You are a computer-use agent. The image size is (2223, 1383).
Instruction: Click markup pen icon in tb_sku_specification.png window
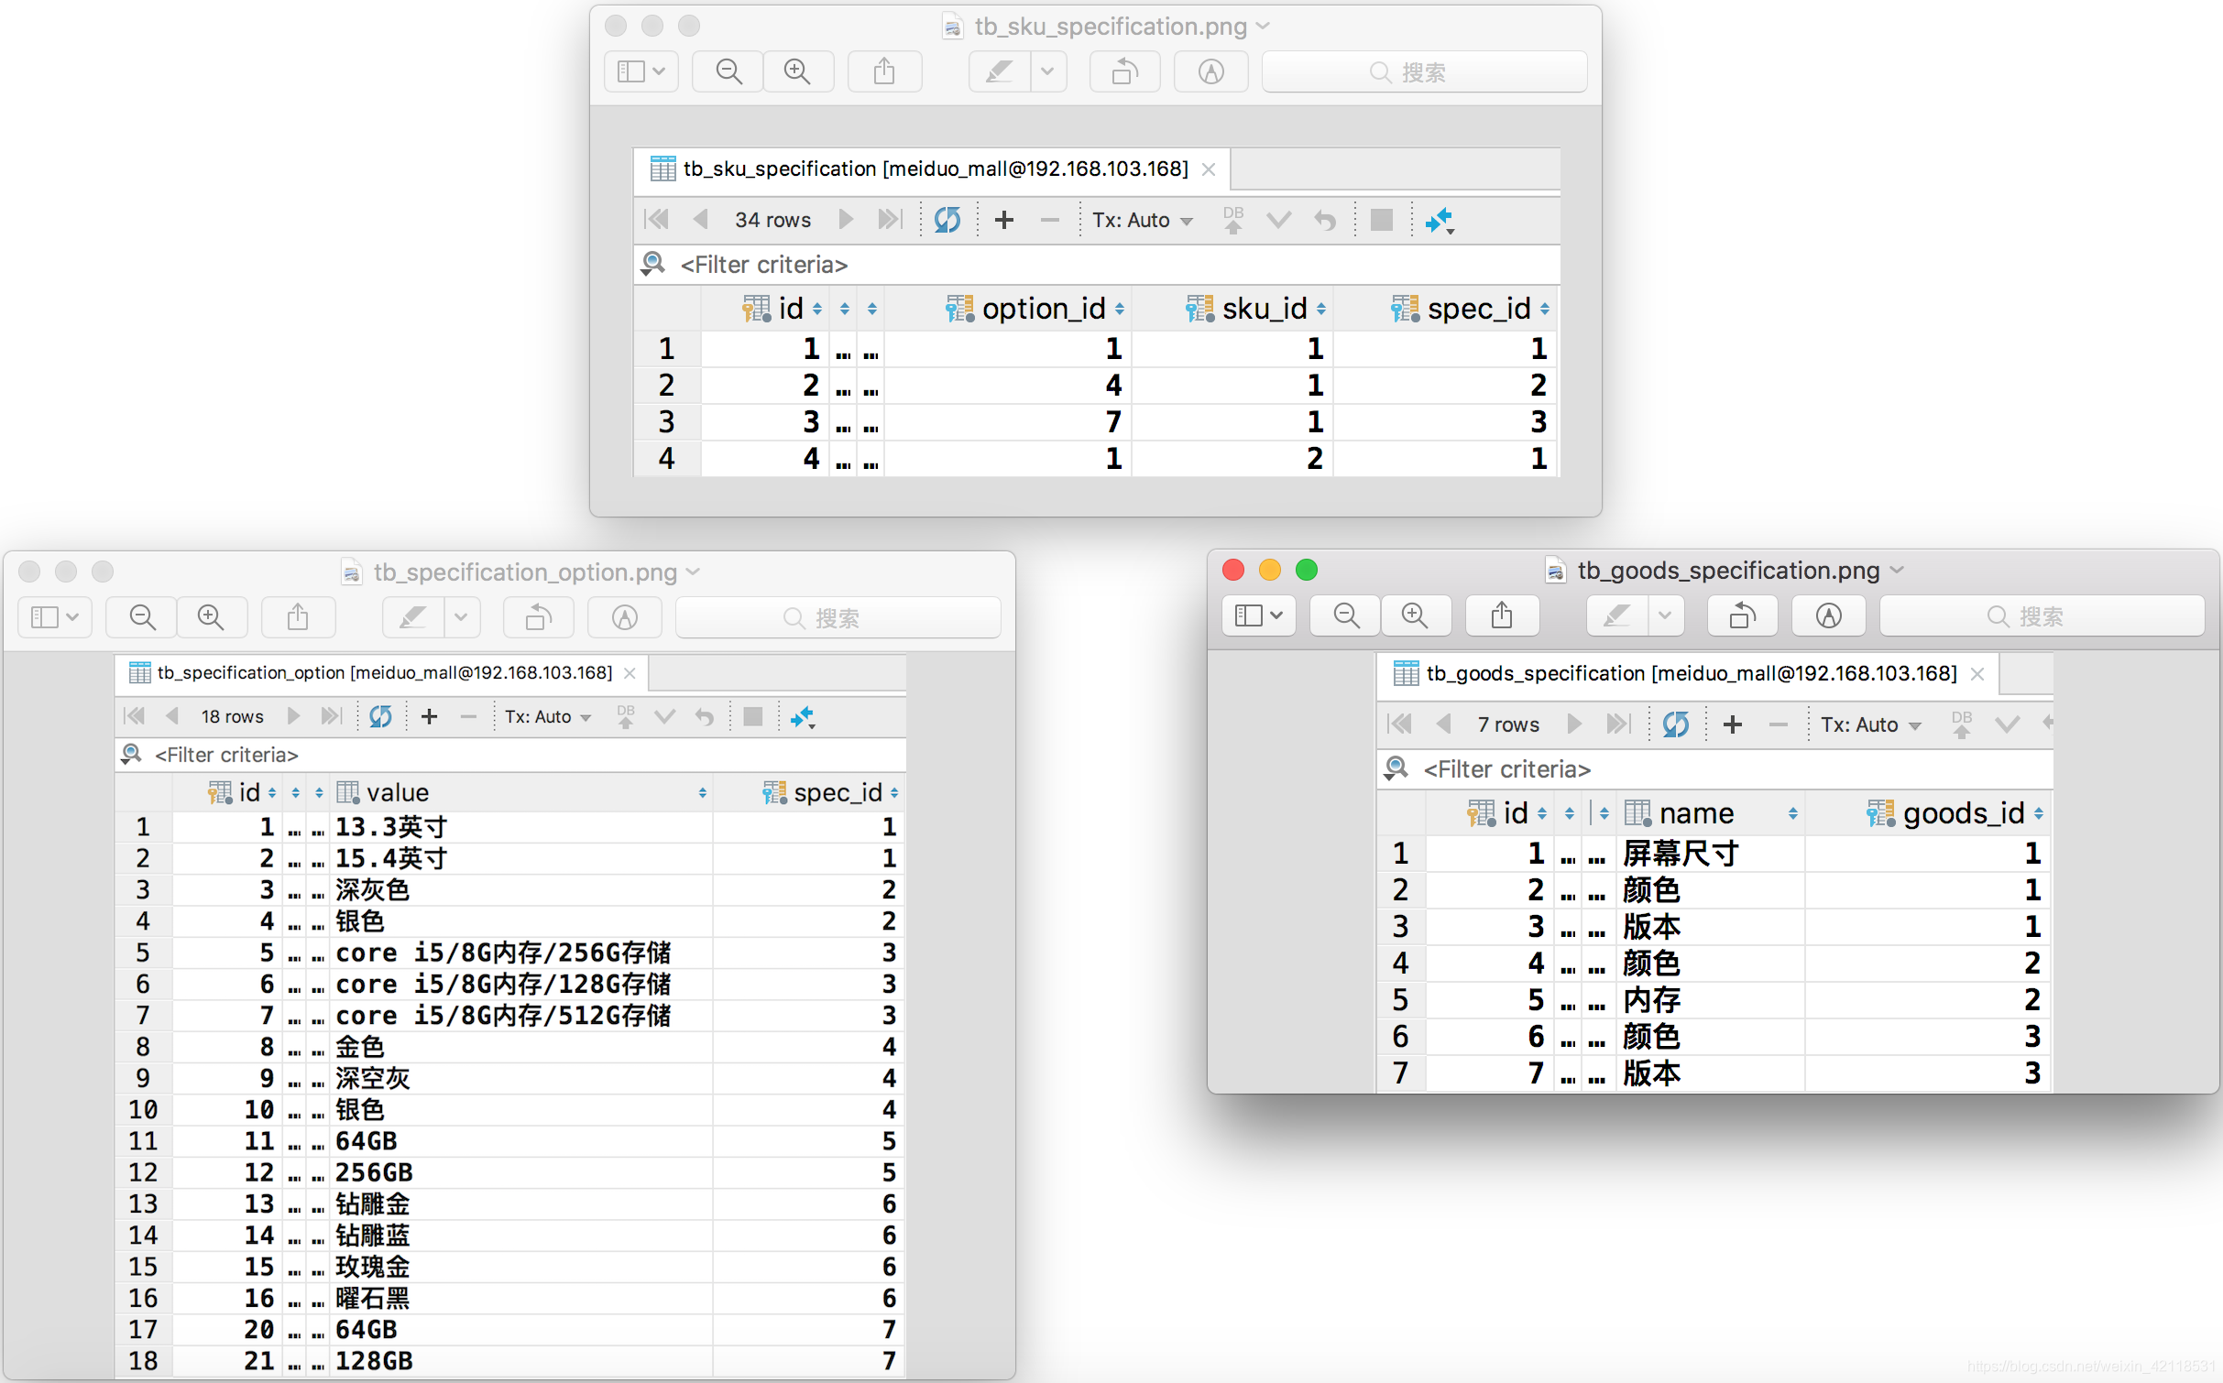click(1000, 71)
